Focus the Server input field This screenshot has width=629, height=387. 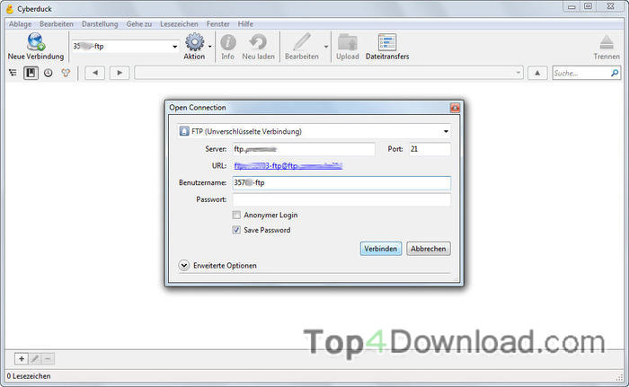[x=304, y=149]
